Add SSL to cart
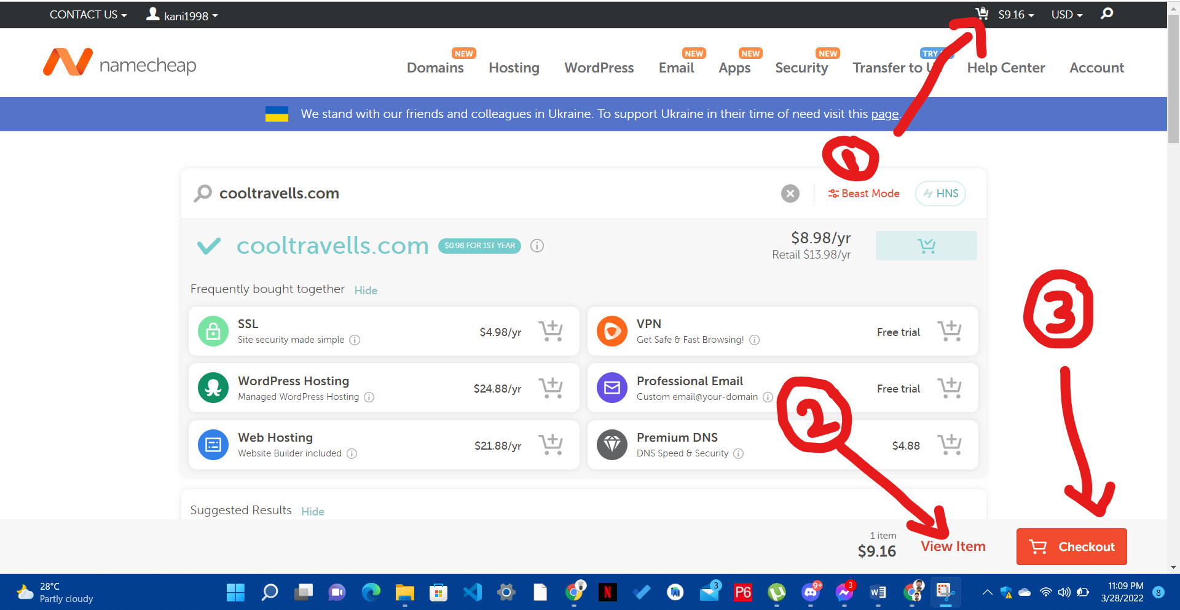This screenshot has width=1180, height=610. click(x=551, y=331)
